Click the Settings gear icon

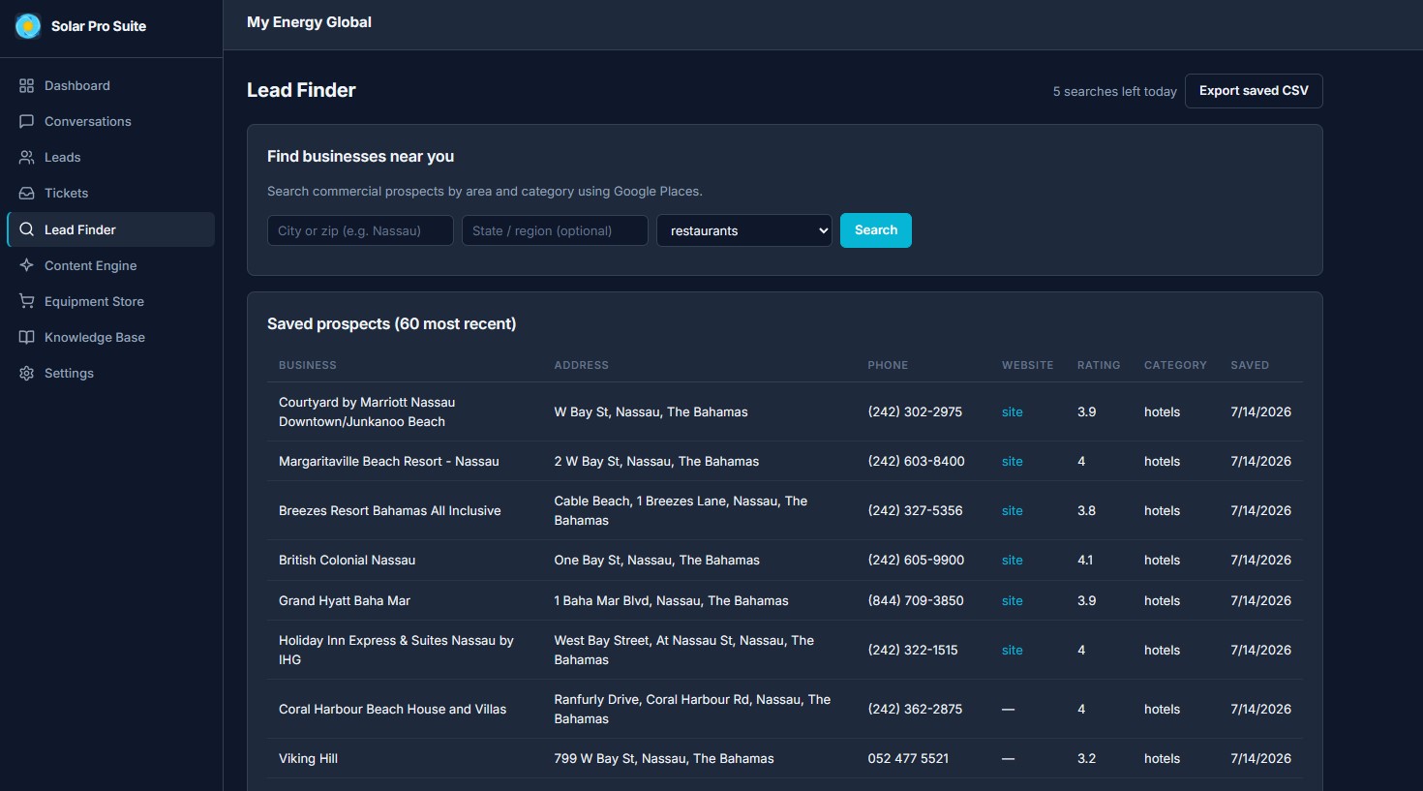click(x=26, y=373)
